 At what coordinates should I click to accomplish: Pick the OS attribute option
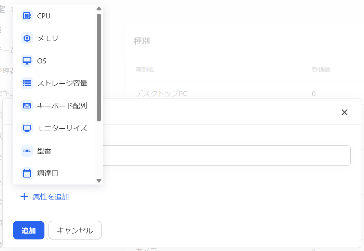(x=54, y=61)
